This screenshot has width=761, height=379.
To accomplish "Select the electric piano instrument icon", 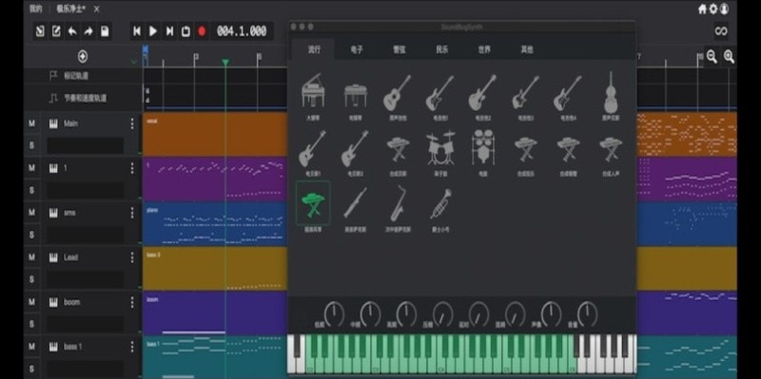I will point(356,96).
